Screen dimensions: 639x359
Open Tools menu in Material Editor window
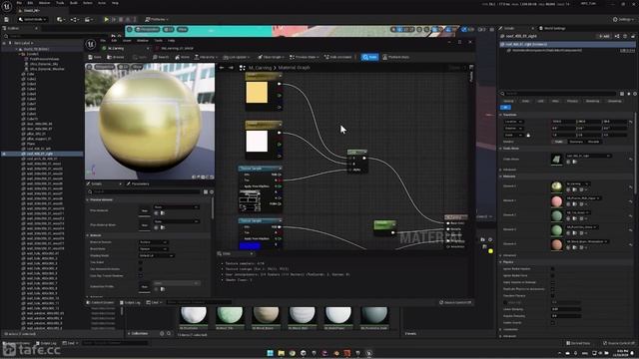pyautogui.click(x=159, y=40)
